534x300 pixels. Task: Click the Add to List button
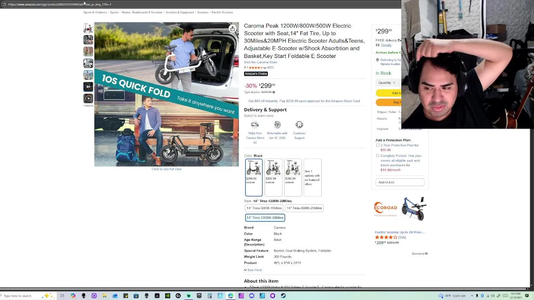(x=400, y=182)
